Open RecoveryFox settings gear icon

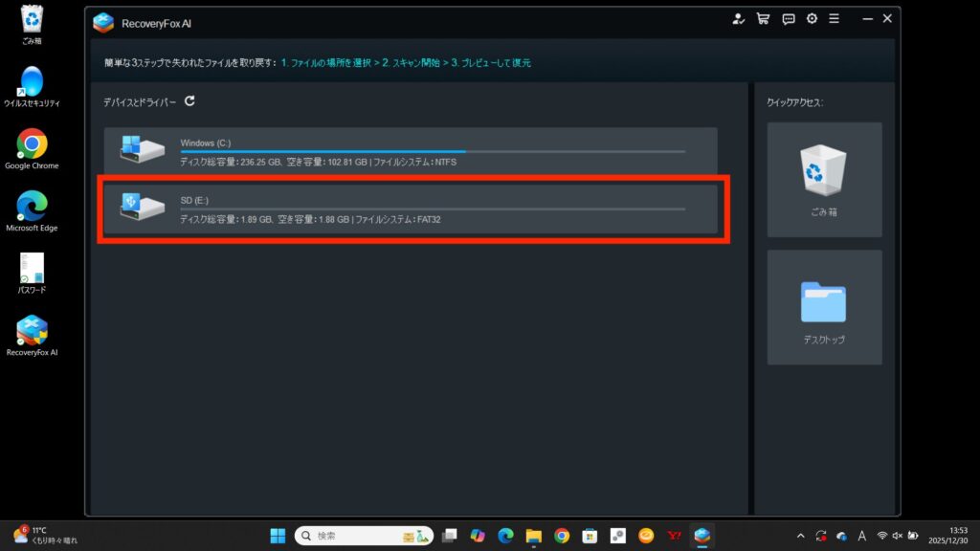[812, 18]
